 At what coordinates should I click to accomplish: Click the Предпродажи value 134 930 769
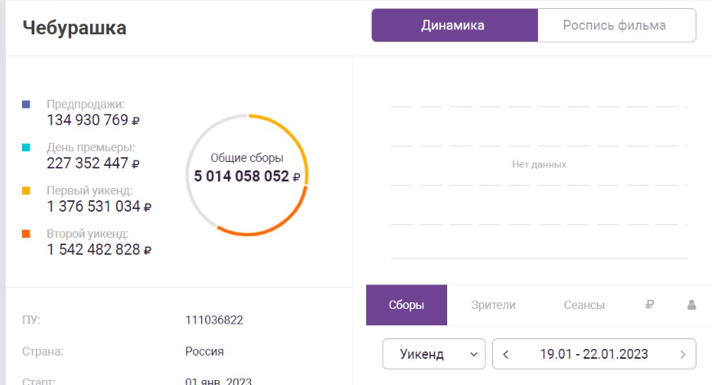93,120
